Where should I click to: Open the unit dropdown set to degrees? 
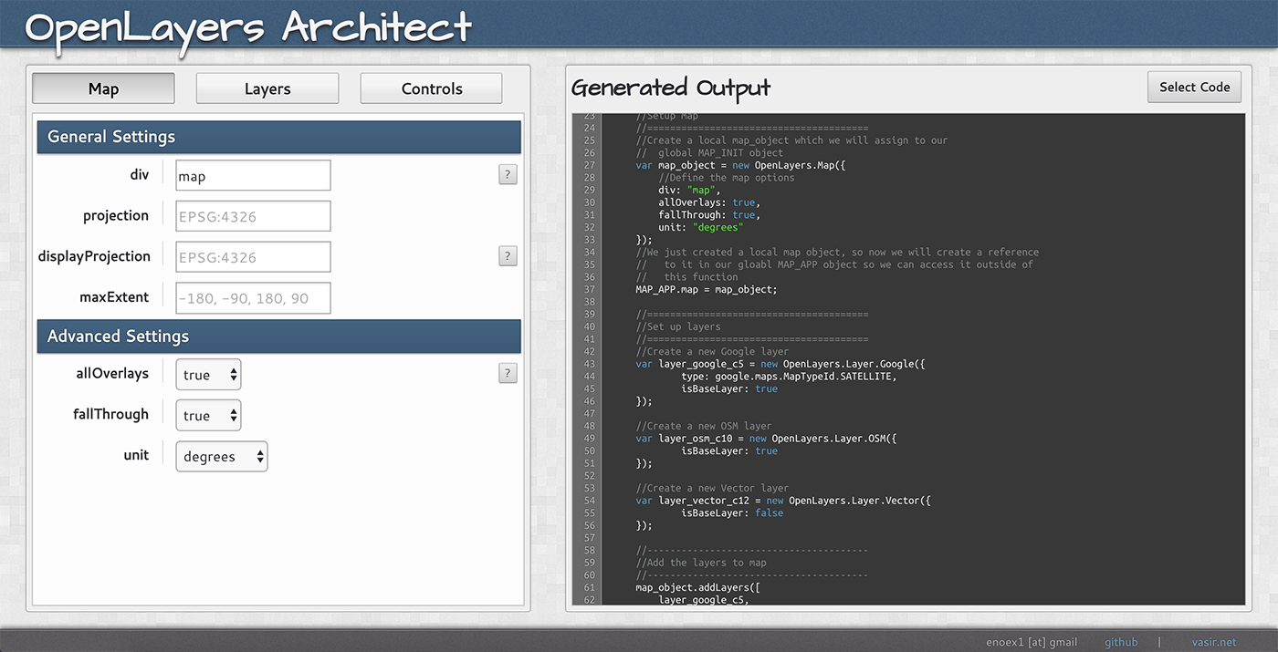[221, 456]
